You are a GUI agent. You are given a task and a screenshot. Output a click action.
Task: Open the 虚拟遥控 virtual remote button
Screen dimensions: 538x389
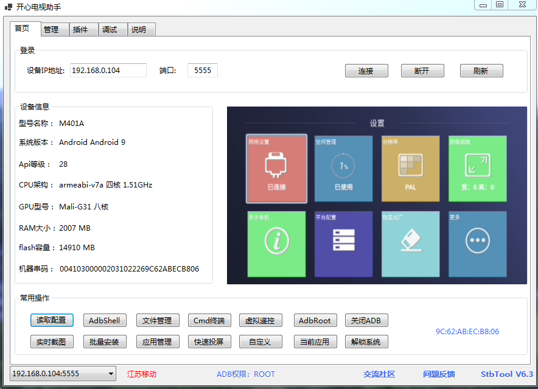click(260, 320)
